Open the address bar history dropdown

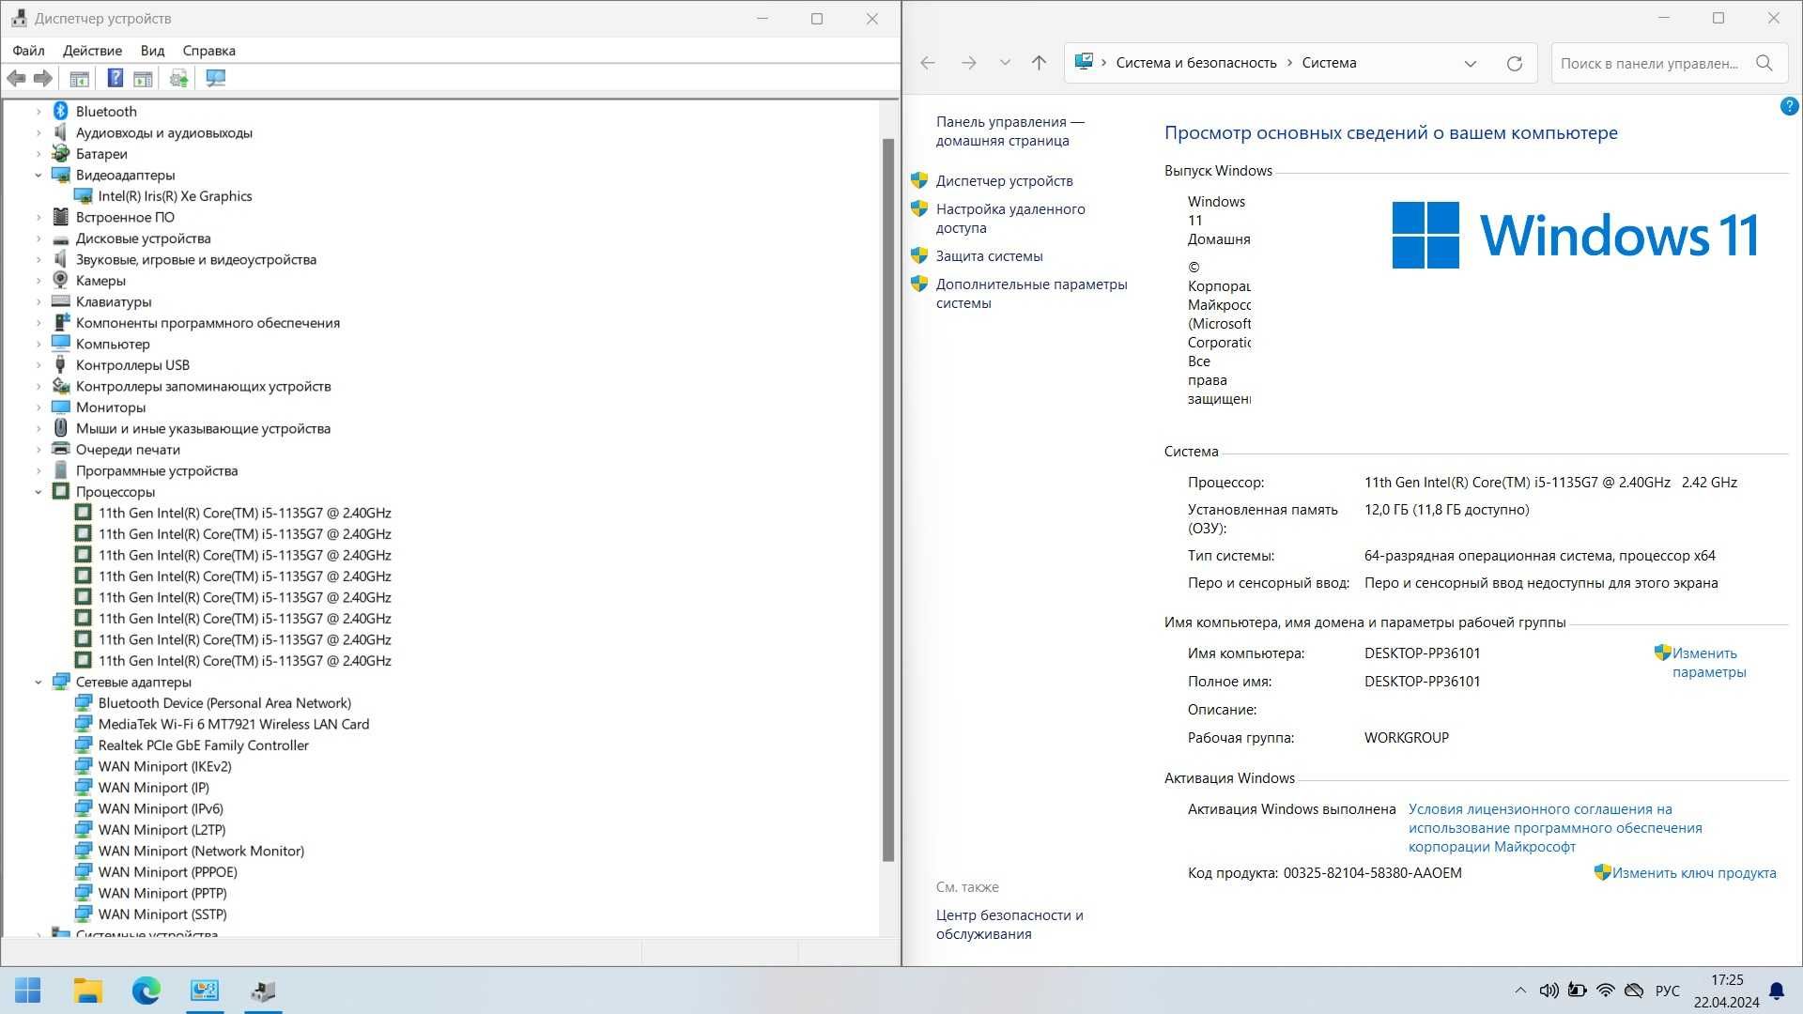1471,63
